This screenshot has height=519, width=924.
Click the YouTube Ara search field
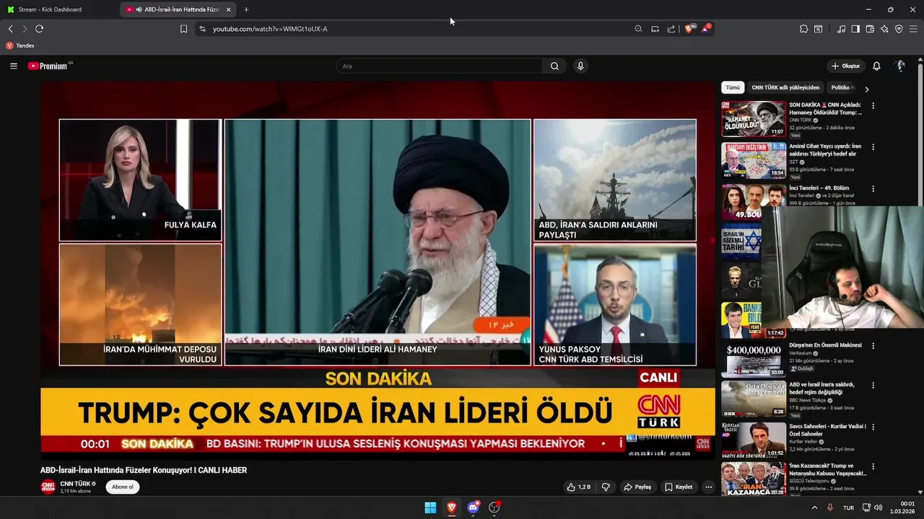click(x=439, y=66)
